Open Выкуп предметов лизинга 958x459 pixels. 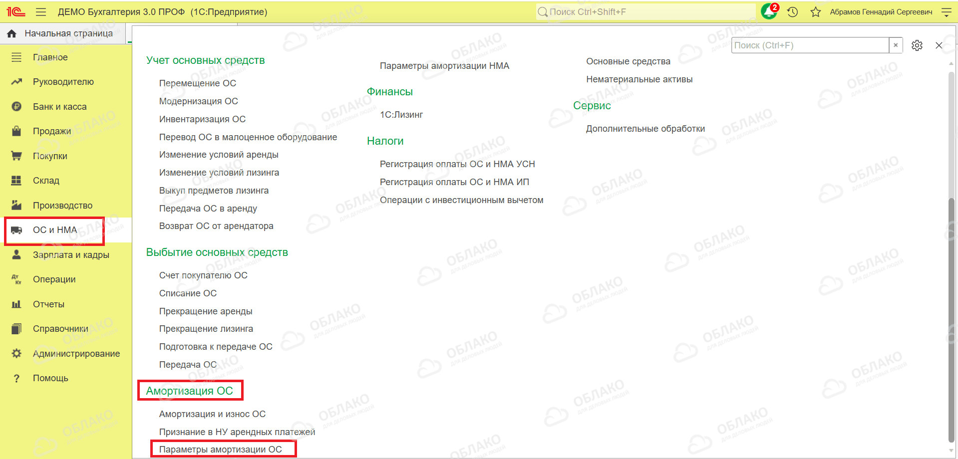click(214, 191)
